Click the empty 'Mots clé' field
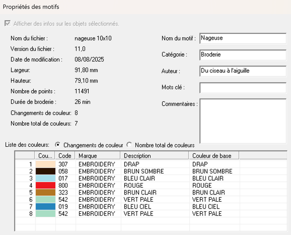Screen dimensions: 291x235 coord(242,87)
